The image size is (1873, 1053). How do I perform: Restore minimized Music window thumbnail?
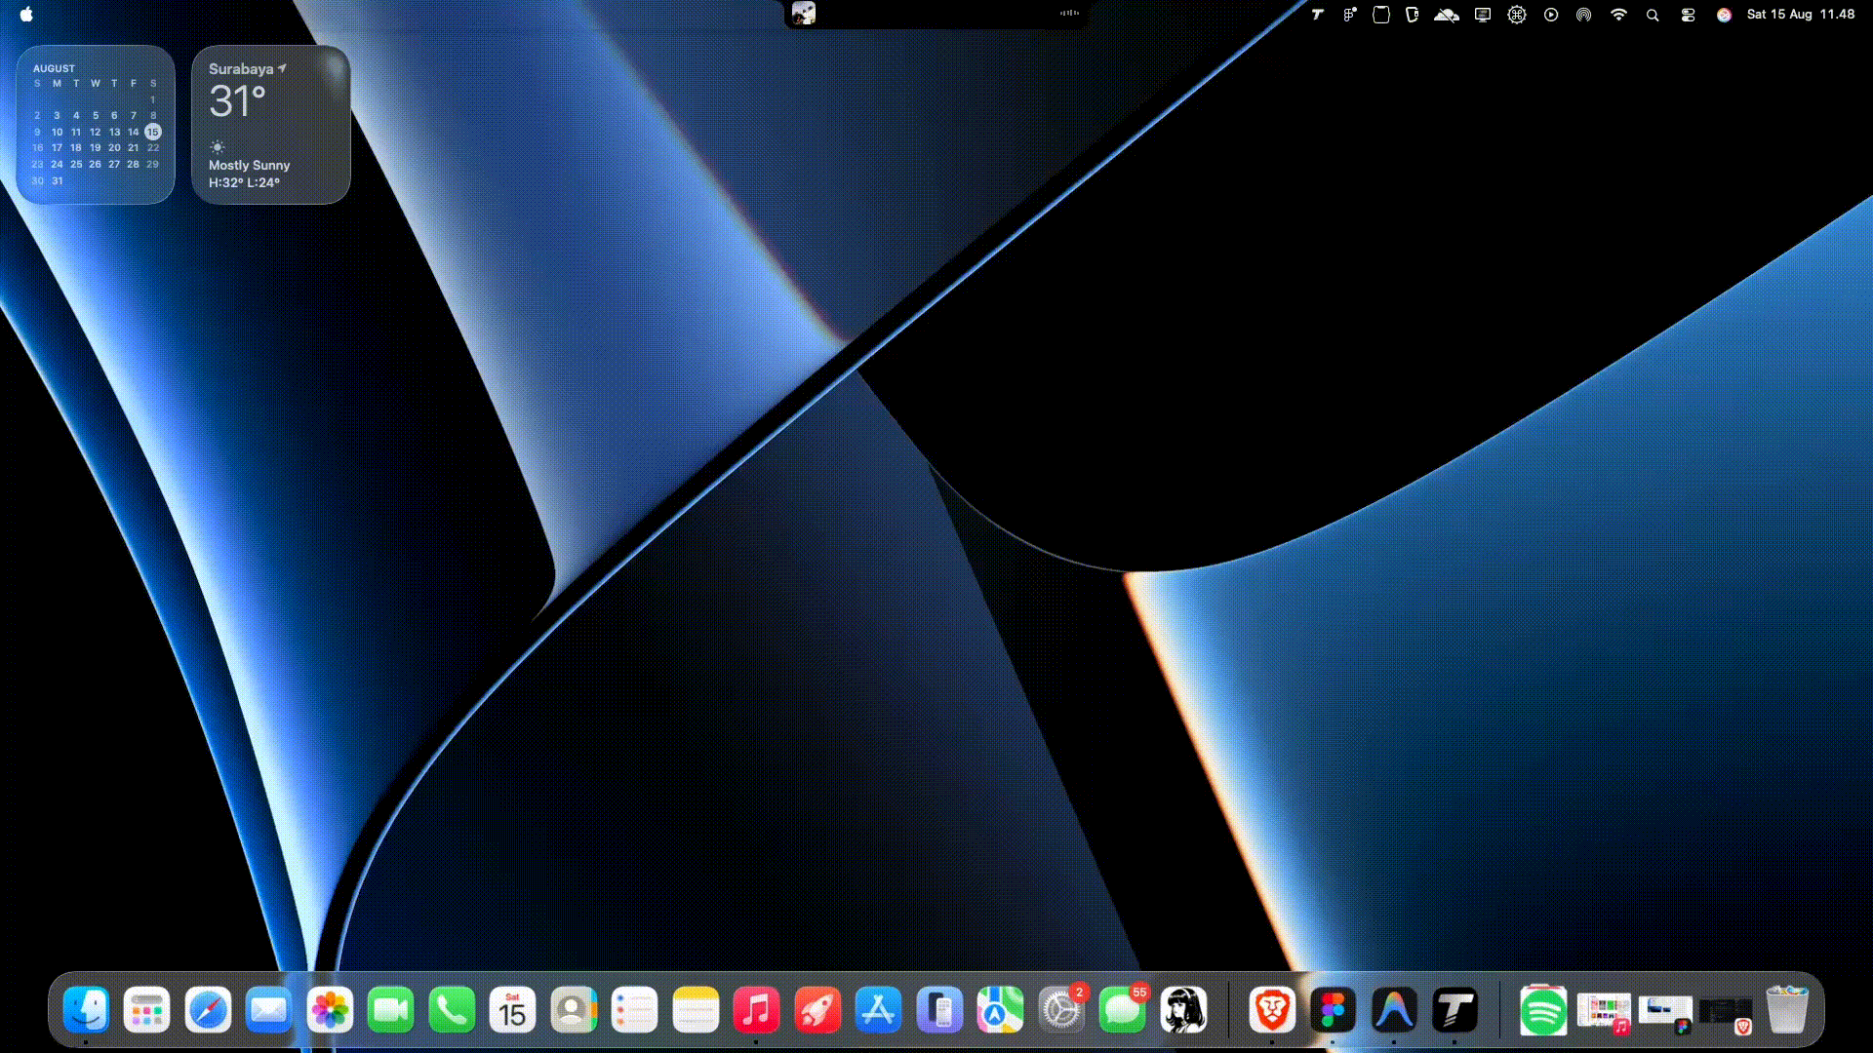[1604, 1012]
